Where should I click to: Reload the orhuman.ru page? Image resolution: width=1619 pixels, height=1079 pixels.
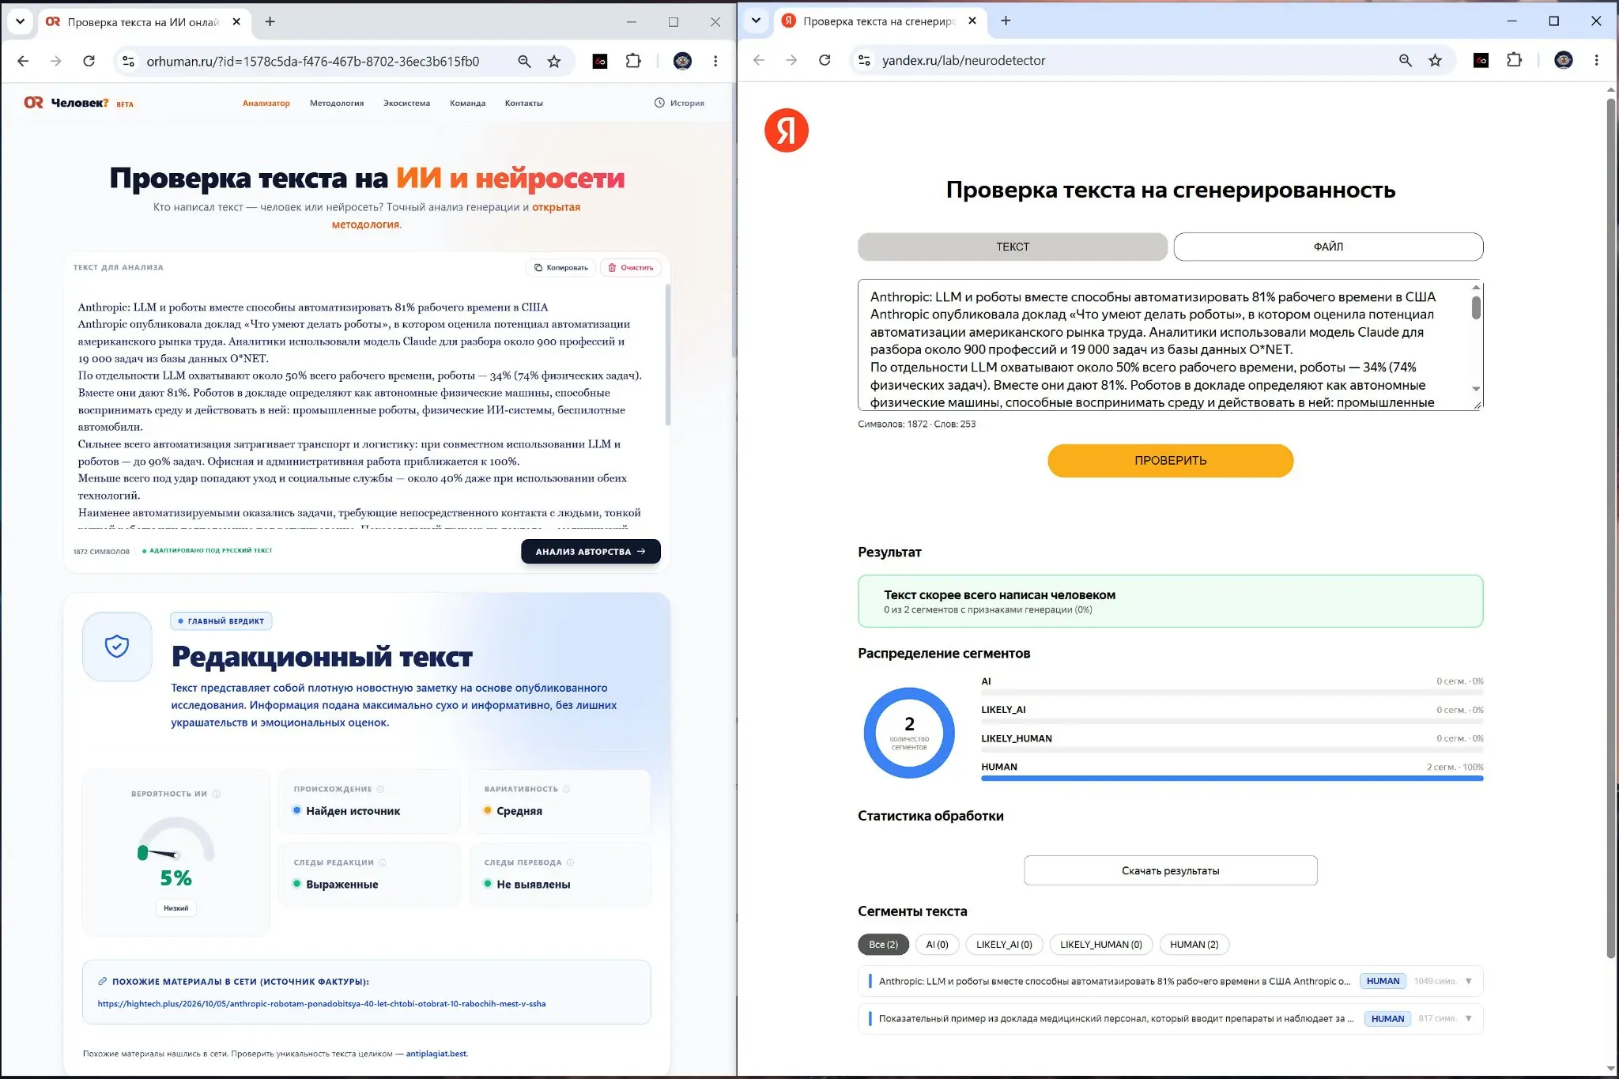[x=89, y=61]
